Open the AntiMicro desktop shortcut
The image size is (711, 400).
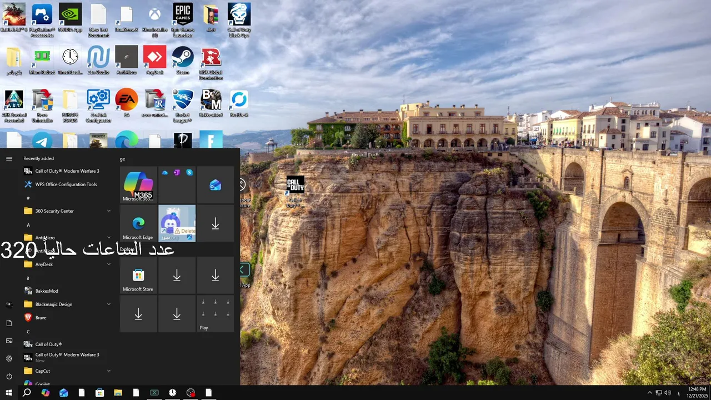(x=127, y=61)
